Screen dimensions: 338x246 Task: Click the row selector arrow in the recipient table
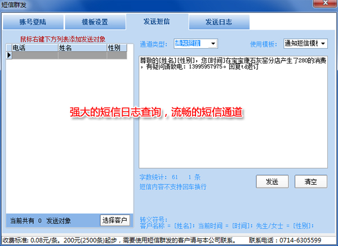(x=8, y=56)
